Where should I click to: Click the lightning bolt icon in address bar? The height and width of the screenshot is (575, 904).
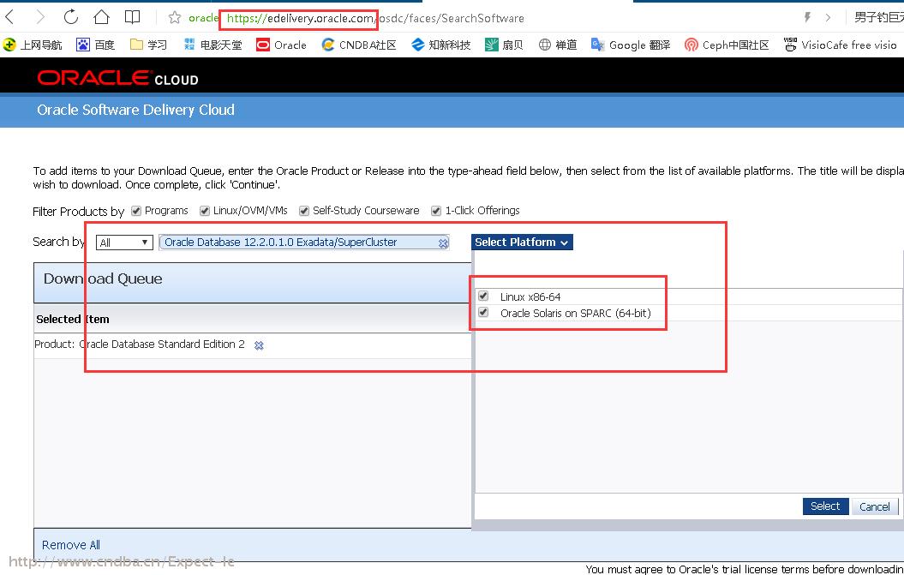[807, 17]
